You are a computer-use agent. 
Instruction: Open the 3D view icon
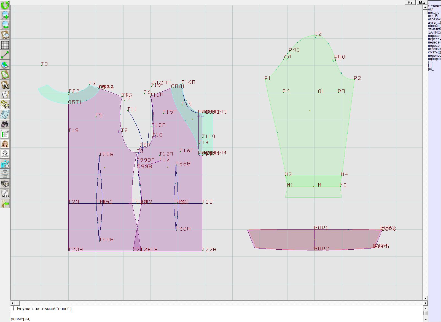(x=5, y=164)
